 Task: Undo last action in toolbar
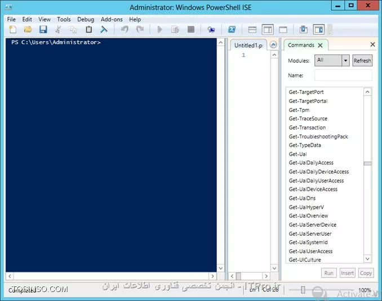[x=125, y=29]
